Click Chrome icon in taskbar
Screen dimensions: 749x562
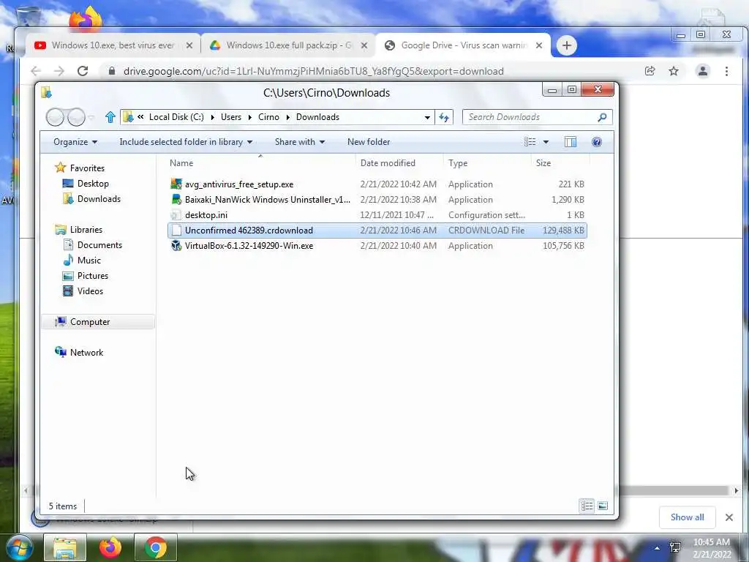pos(156,547)
